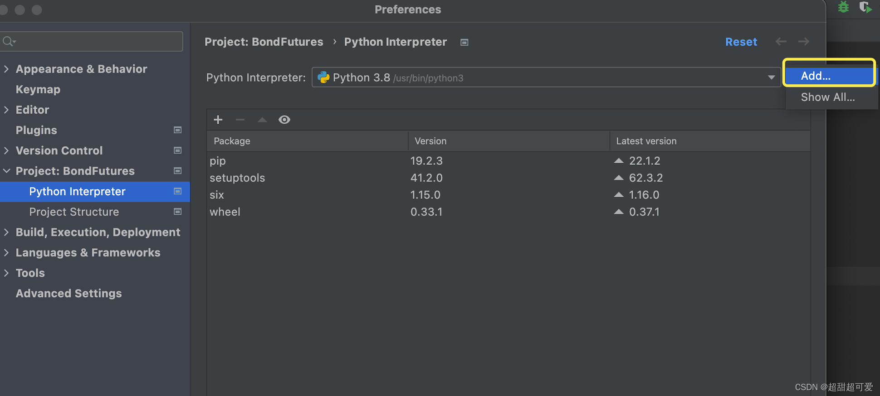Click the upgrade arrow for setuptools latest version
The width and height of the screenshot is (880, 396).
[x=619, y=178]
